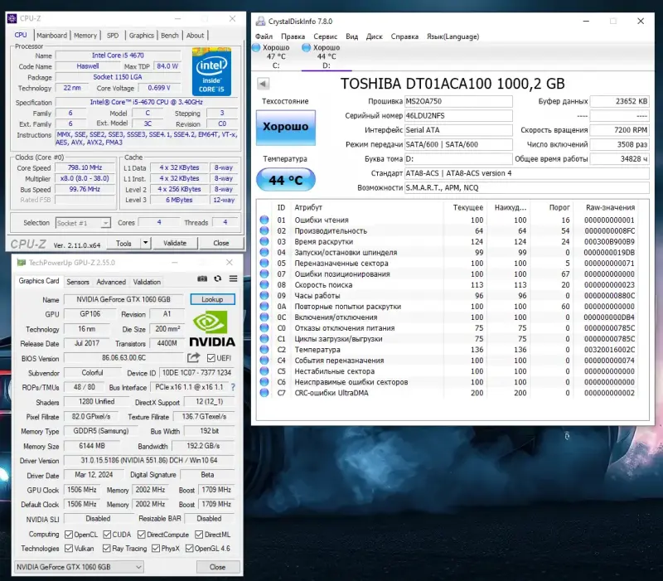Toggle the PhysX checkbox
The image size is (663, 581).
coord(156,549)
